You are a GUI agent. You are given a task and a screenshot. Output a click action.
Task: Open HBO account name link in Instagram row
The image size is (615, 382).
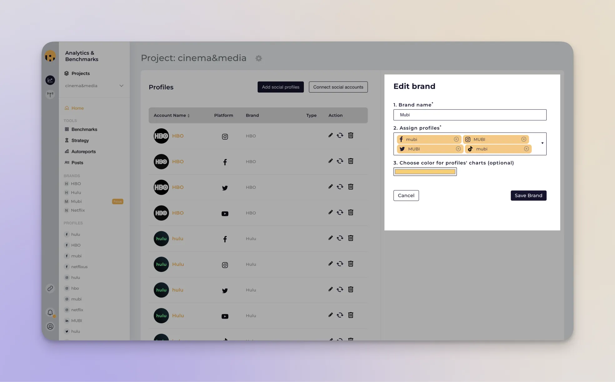178,136
